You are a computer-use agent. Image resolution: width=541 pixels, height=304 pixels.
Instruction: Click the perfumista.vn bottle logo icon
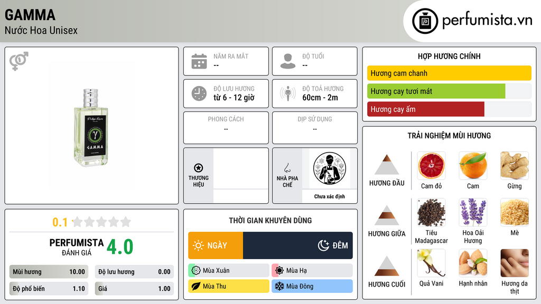(425, 21)
